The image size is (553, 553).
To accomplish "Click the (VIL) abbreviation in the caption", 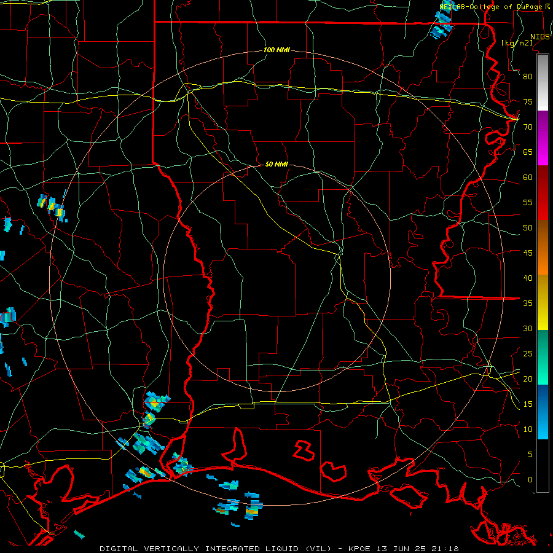I will pyautogui.click(x=319, y=549).
